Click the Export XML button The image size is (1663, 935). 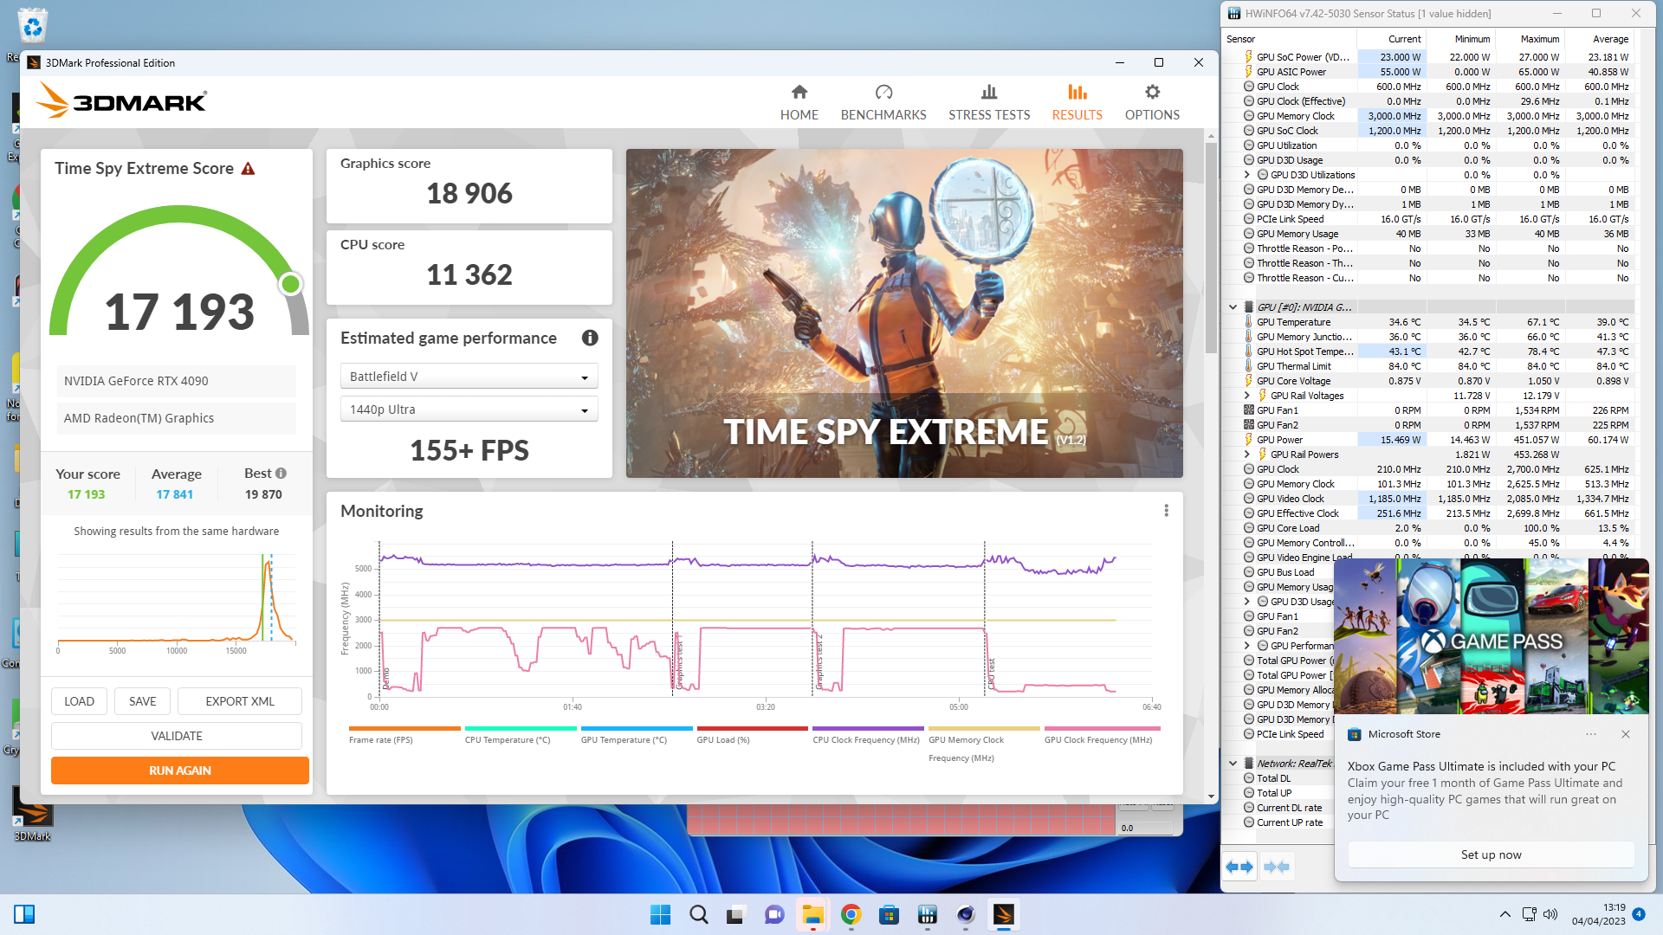click(x=239, y=701)
